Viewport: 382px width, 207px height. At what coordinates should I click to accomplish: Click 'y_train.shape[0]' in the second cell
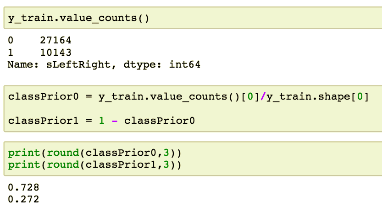point(318,97)
